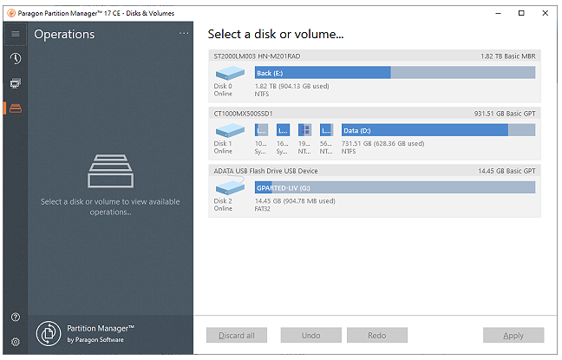Screen dimensions: 562x360
Task: Click the 731.51 GB (628.36 GB used) text
Action: pyautogui.click(x=382, y=143)
